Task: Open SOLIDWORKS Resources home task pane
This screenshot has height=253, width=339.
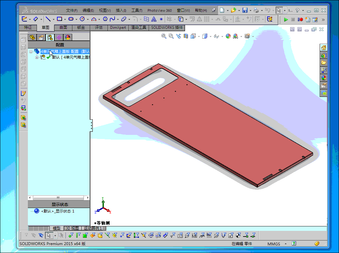Action: 323,48
